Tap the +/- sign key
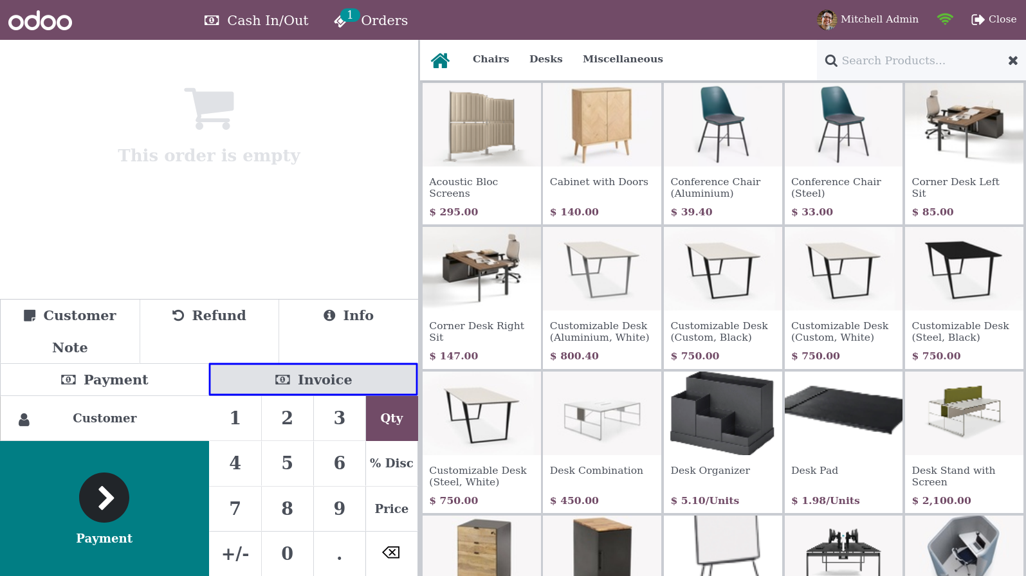The width and height of the screenshot is (1026, 576). pyautogui.click(x=235, y=553)
